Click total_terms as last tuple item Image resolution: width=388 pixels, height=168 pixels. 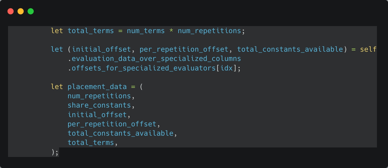pos(91,143)
